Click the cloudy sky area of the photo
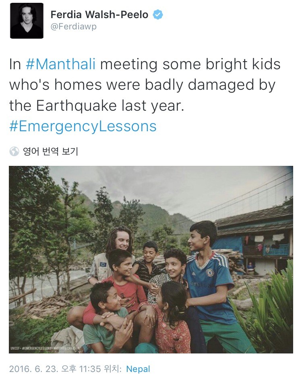Image resolution: width=302 pixels, height=376 pixels. pyautogui.click(x=181, y=185)
